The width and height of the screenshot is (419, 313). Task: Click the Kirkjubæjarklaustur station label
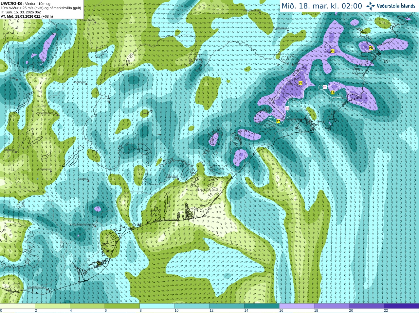tap(82, 225)
